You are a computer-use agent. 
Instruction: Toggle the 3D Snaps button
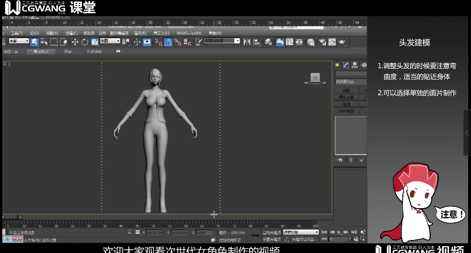[x=159, y=42]
